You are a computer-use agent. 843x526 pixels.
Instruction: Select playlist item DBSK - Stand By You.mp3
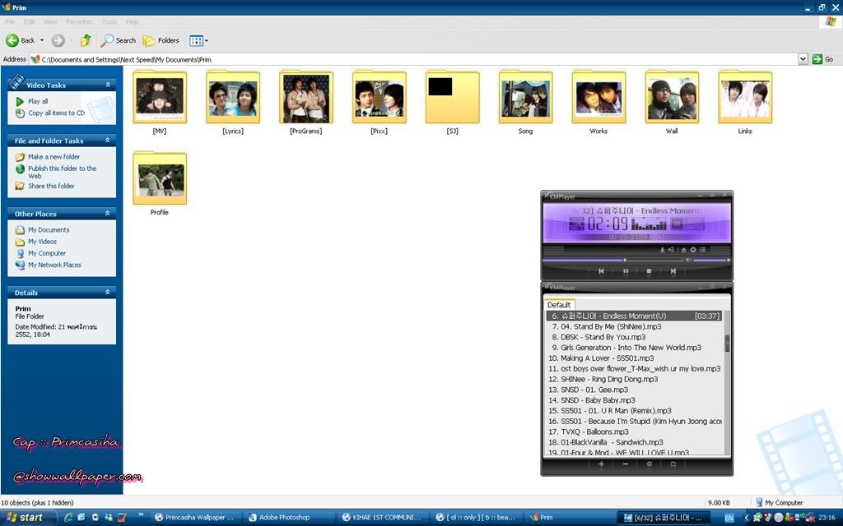tap(635, 337)
